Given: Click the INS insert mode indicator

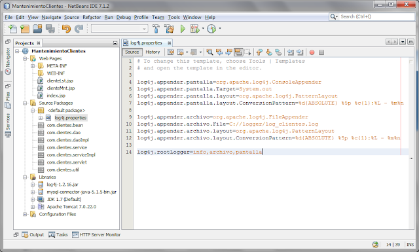Looking at the screenshot, I should tap(410, 245).
